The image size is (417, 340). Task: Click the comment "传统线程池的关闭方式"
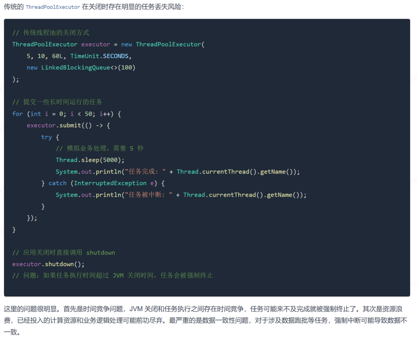50,33
